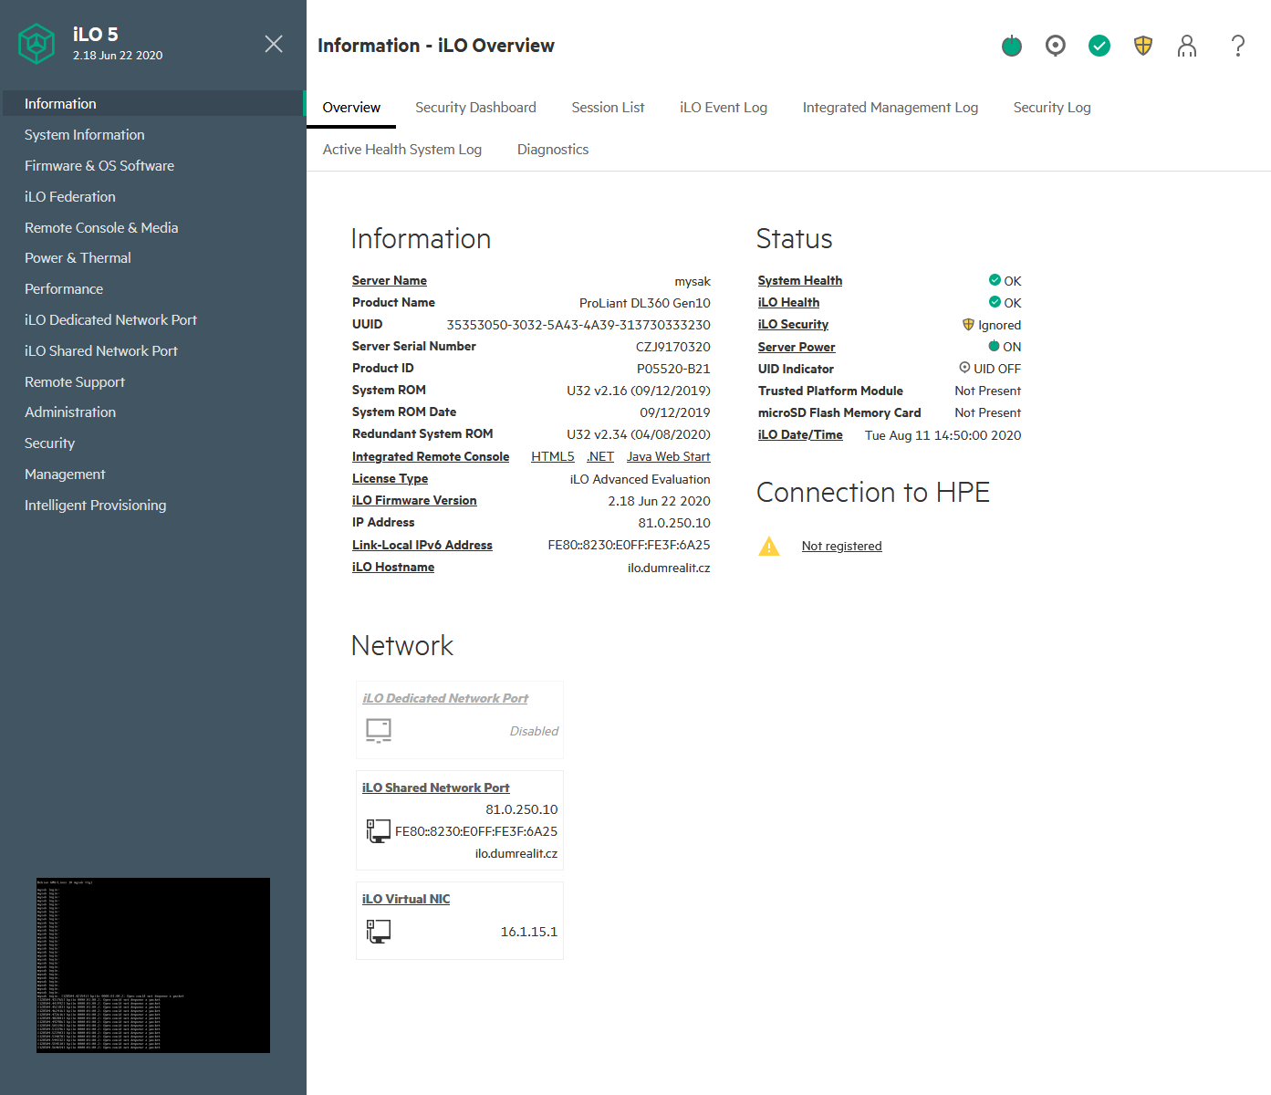Open the user account icon menu

coord(1186,46)
